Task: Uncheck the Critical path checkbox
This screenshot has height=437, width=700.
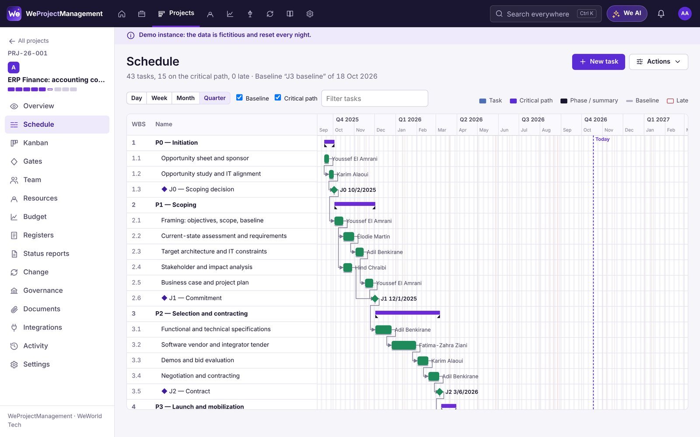Action: (x=278, y=97)
